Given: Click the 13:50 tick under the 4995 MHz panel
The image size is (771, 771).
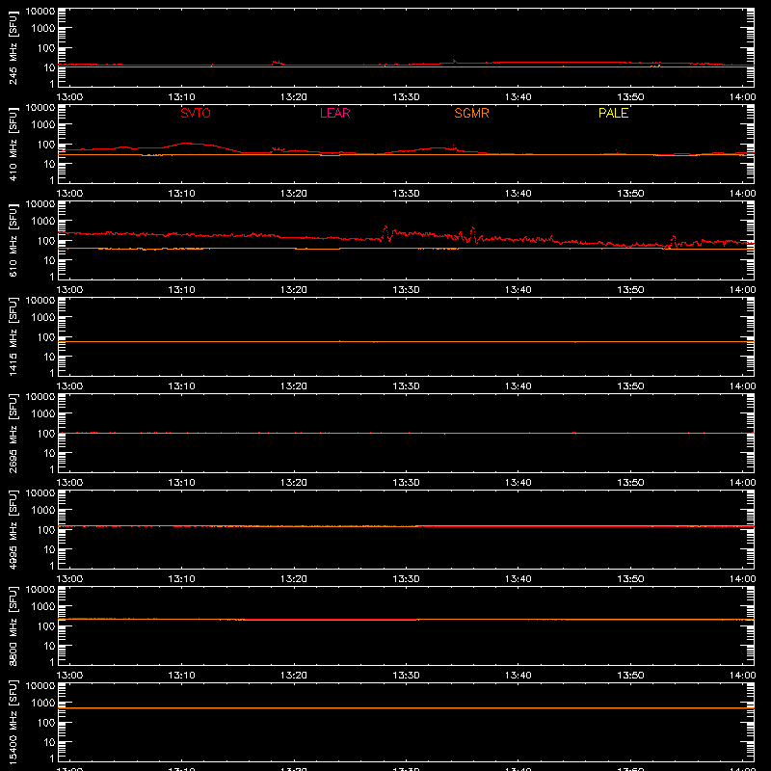Looking at the screenshot, I should point(630,579).
